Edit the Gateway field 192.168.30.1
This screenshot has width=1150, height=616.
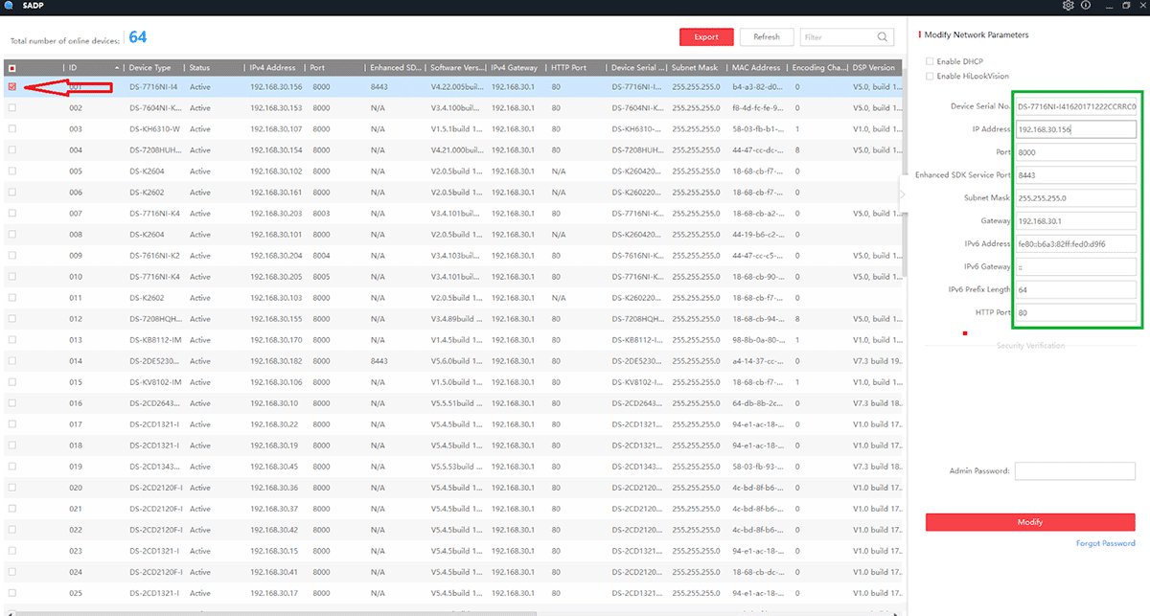(x=1076, y=221)
